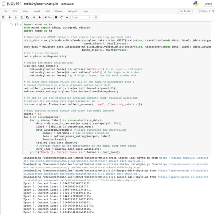This screenshot has height=215, width=215.
Task: Move selected cell down arrow
Action: [40, 17]
